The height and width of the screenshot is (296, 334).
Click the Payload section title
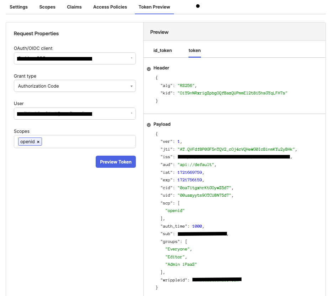[162, 124]
